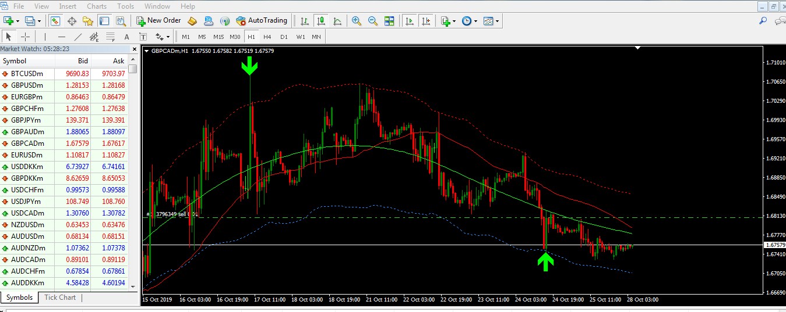Switch timeframe to M15
The width and height of the screenshot is (786, 312).
[x=218, y=37]
